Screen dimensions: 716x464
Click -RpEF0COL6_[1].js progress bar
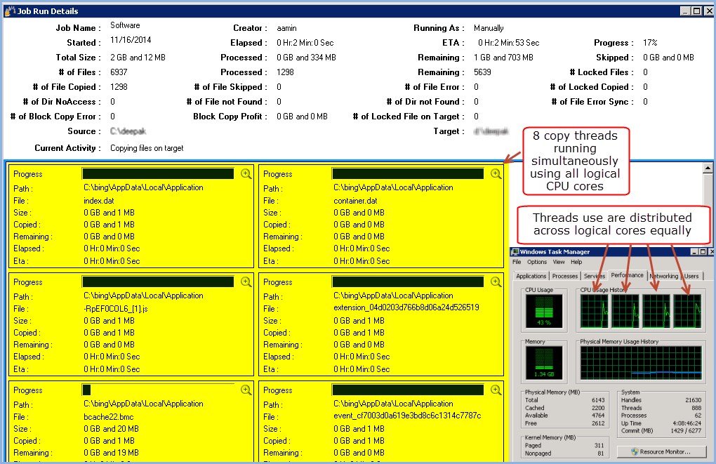[x=158, y=281]
